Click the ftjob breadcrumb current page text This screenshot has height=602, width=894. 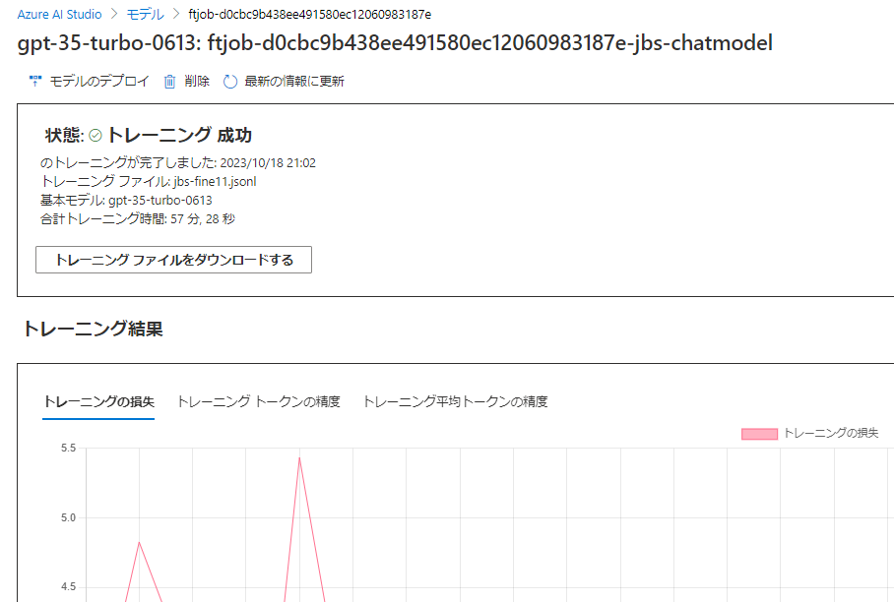pyautogui.click(x=309, y=14)
